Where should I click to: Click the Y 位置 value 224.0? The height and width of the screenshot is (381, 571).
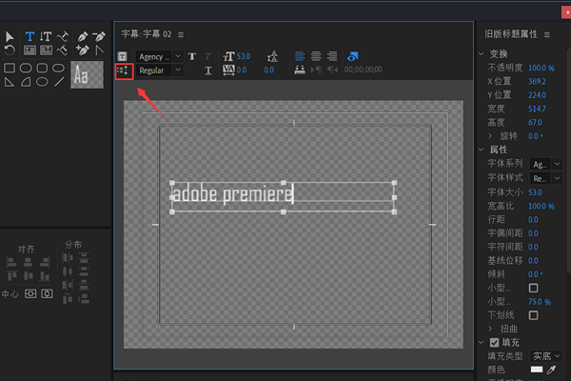click(x=537, y=95)
